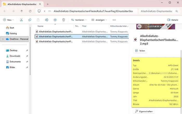Open the Neu dropdown menu
The height and width of the screenshot is (114, 182).
coord(9,20)
